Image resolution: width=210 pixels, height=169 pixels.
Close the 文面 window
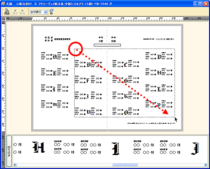pos(206,4)
